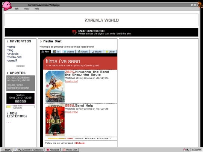Click the Music tab icon
The height and width of the screenshot is (152, 203).
pyautogui.click(x=79, y=52)
